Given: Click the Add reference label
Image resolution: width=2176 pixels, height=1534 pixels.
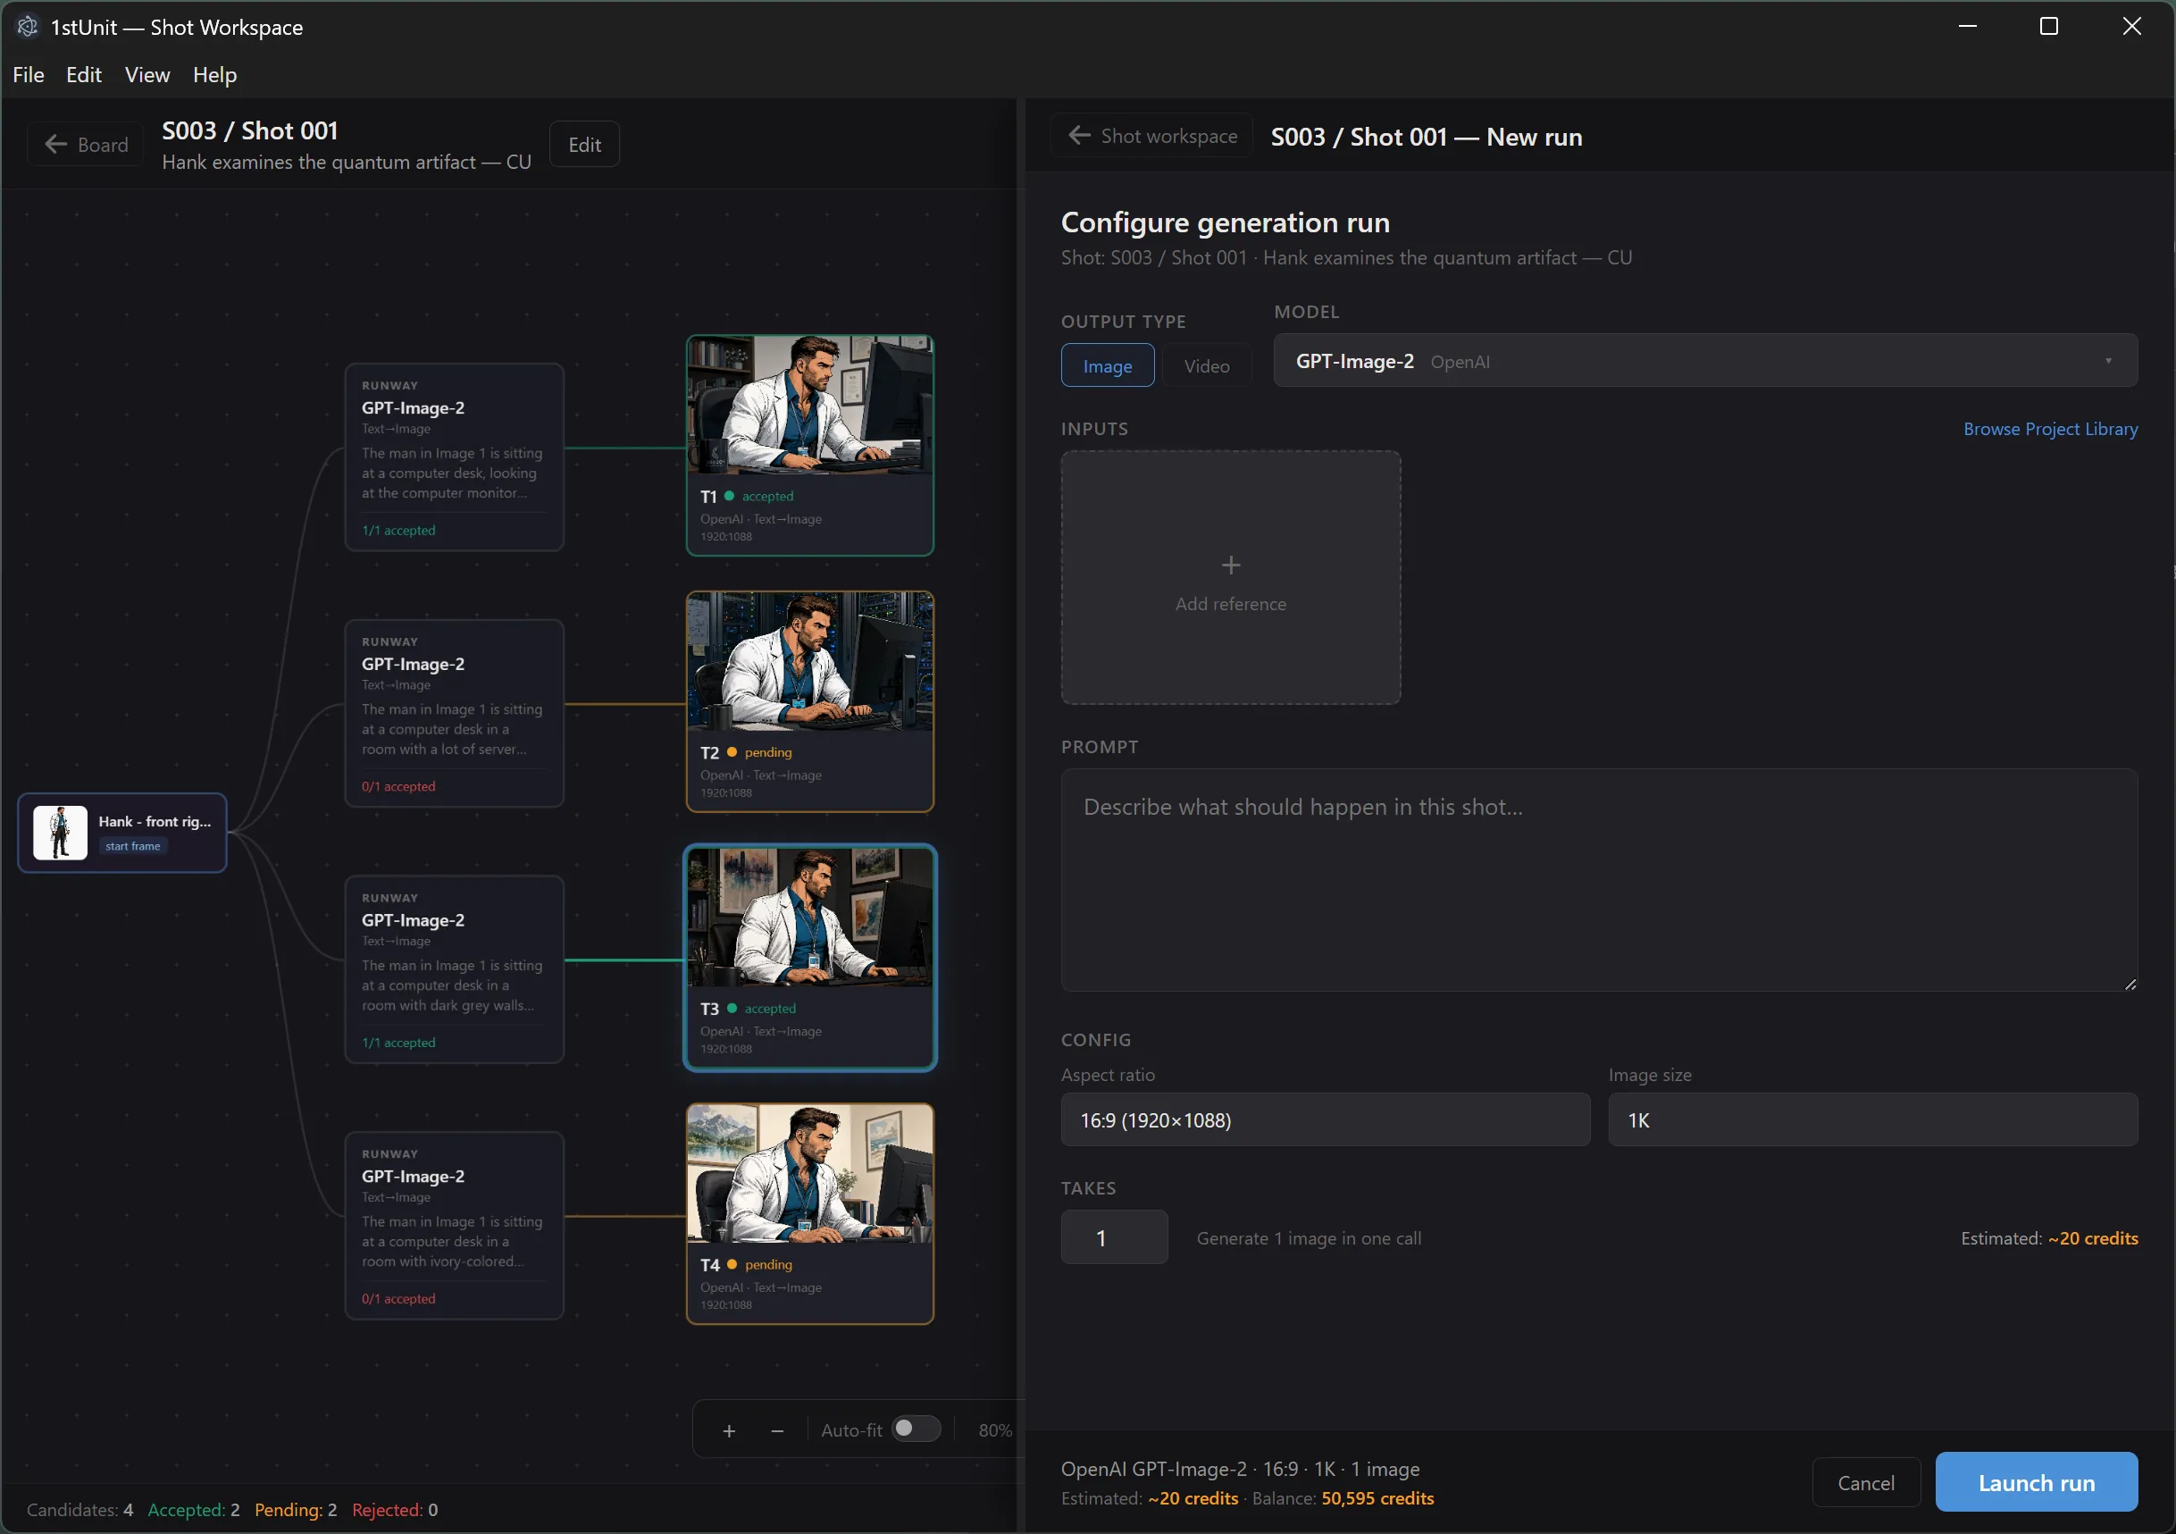Looking at the screenshot, I should point(1230,605).
